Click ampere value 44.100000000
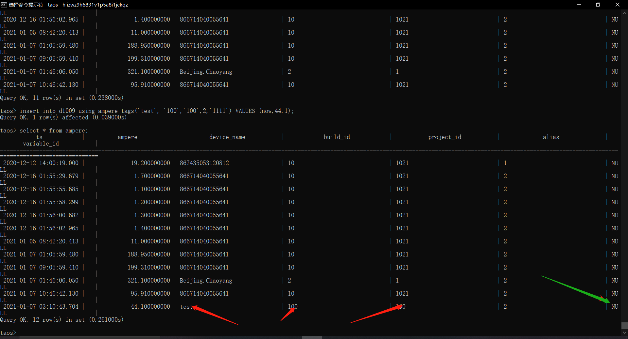Screen dimensions: 628x339 pos(150,307)
